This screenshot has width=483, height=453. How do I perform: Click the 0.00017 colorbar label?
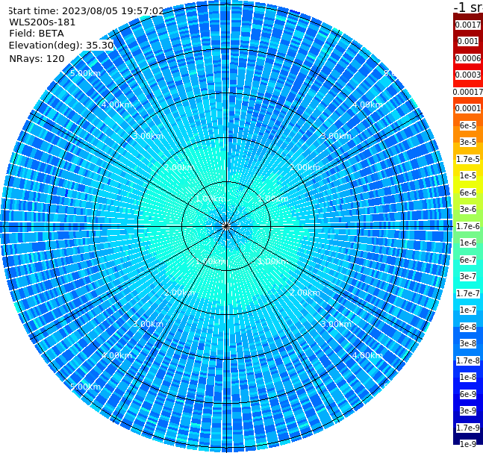(x=468, y=92)
